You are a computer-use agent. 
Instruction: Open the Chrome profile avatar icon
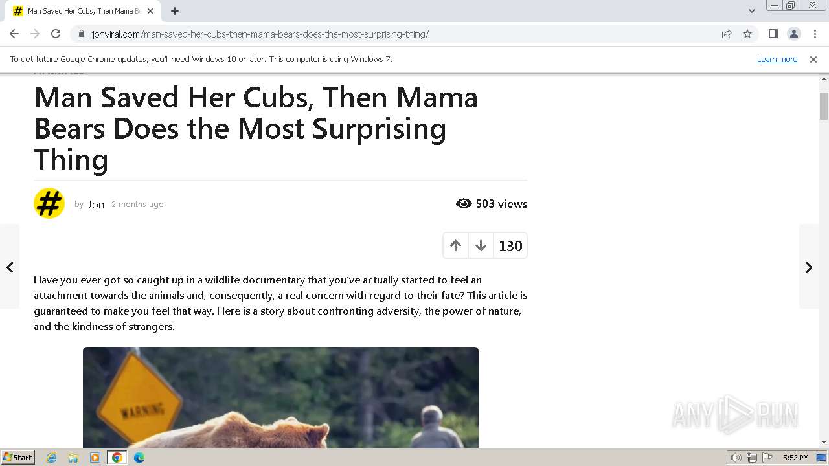click(793, 34)
